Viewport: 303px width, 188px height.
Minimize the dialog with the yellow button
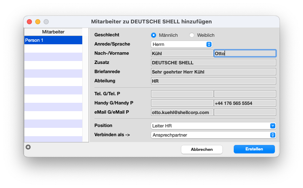pos(38,22)
